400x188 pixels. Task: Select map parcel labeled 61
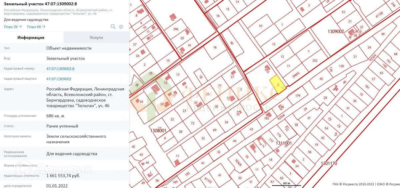(203, 163)
